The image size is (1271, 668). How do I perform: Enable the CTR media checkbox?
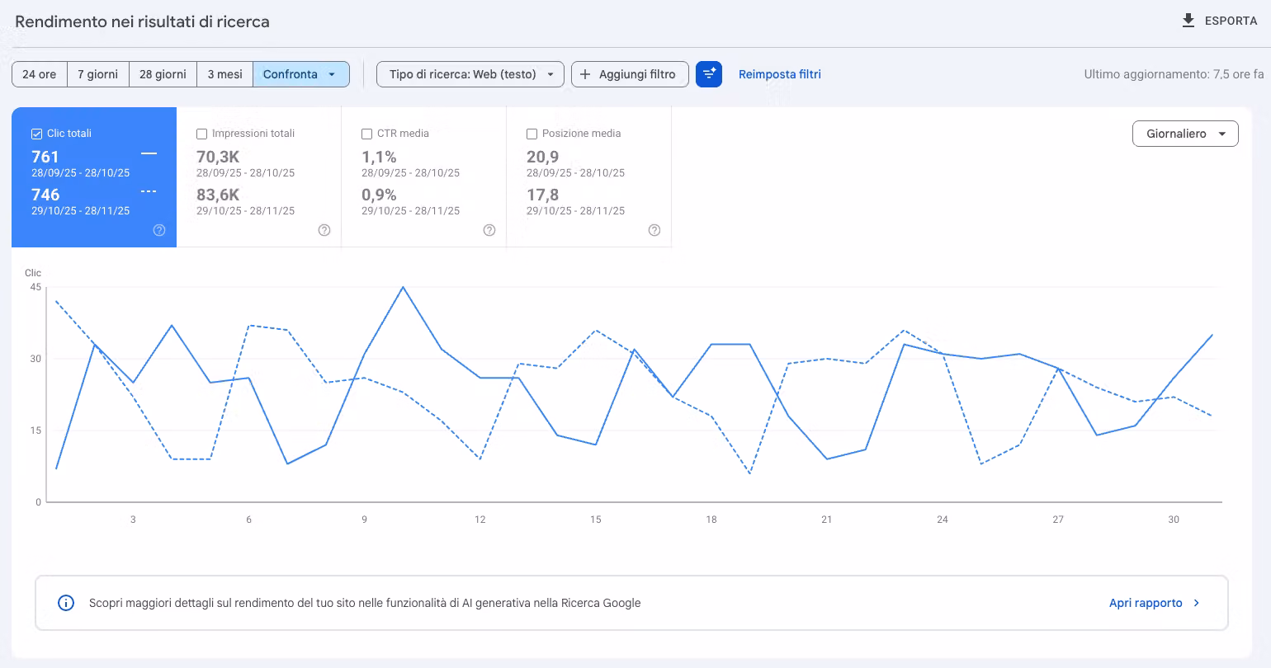coord(366,134)
